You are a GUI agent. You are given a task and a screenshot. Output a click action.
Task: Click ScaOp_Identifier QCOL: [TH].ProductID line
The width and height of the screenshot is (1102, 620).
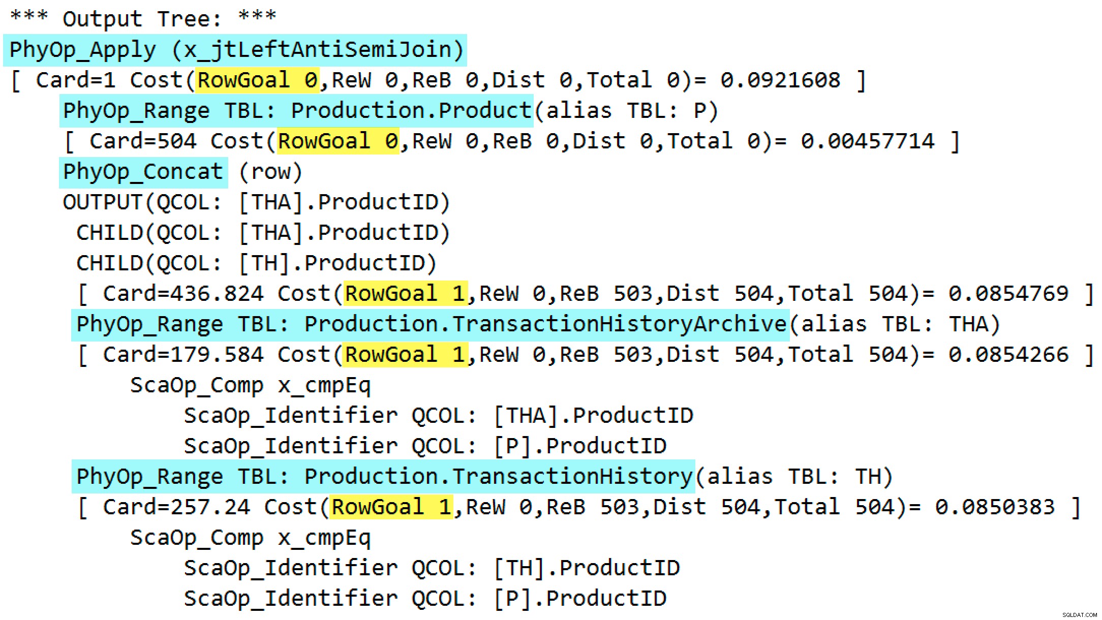coord(432,568)
